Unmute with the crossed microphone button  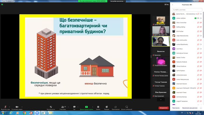[x=5, y=107]
